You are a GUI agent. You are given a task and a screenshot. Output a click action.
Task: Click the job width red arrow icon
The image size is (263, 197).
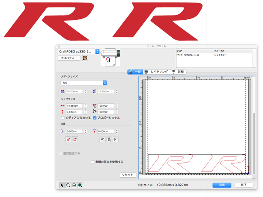[62, 106]
